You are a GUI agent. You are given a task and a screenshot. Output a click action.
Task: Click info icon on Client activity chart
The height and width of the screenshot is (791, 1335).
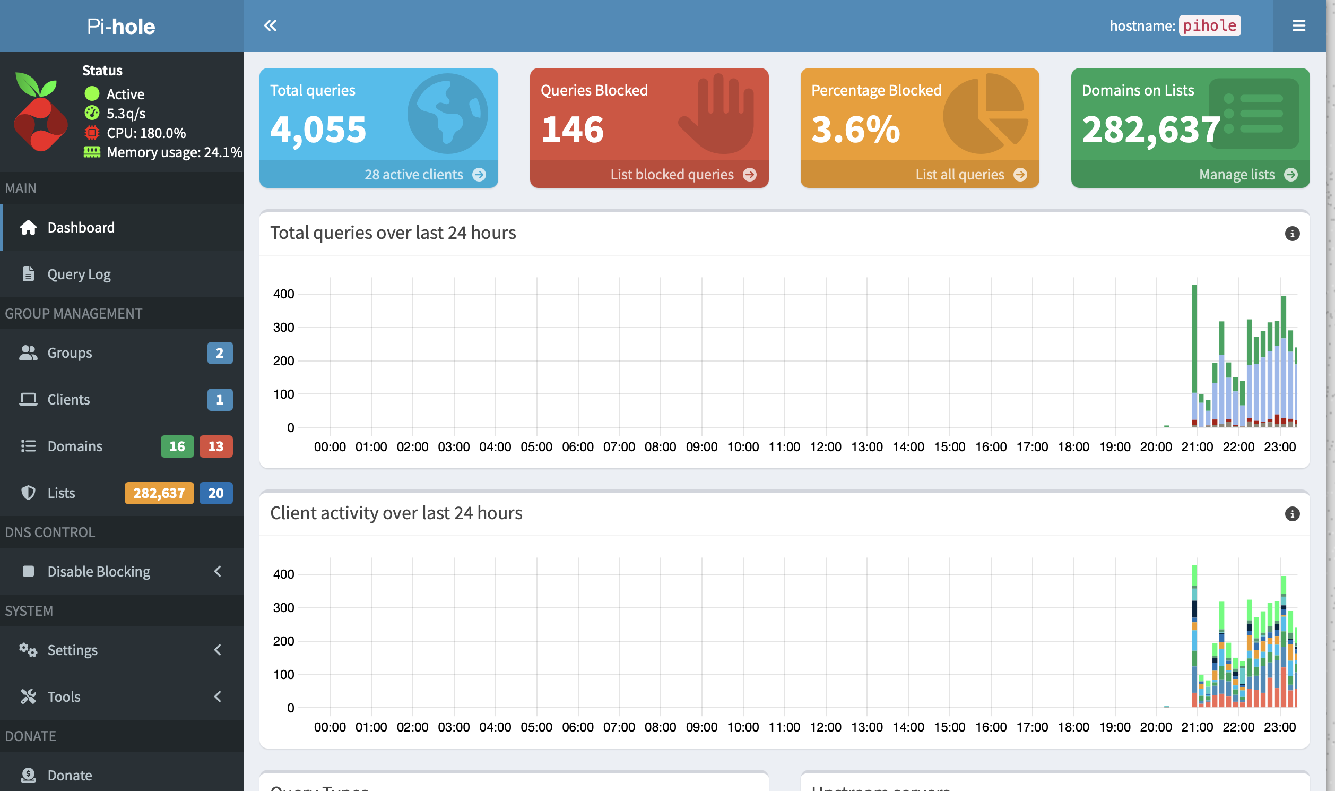click(x=1291, y=514)
